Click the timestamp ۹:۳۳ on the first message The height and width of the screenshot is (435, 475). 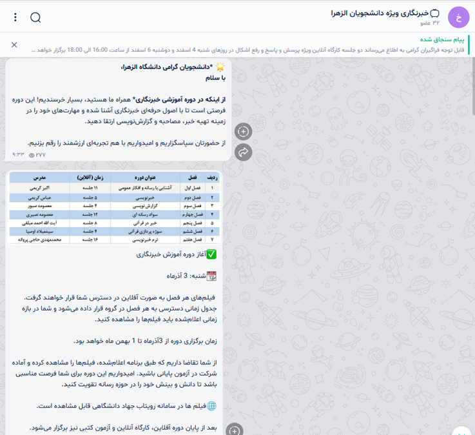[x=18, y=155]
